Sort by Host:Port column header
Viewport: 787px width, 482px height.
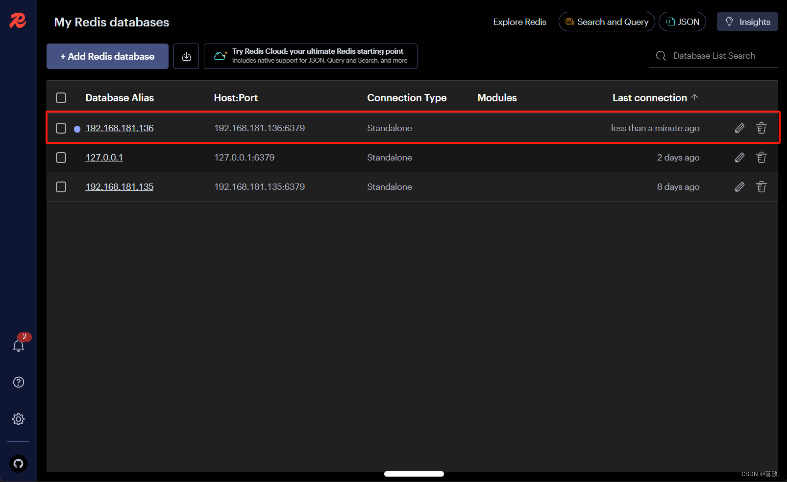click(236, 98)
